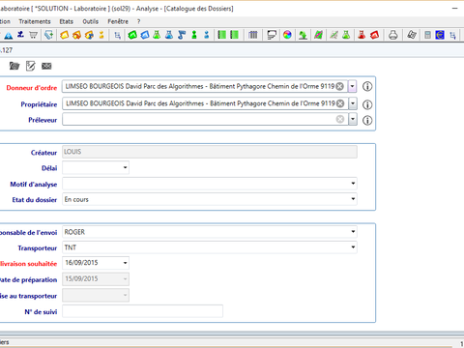Click the blue flag-shaped toolbar icon
This screenshot has width=464, height=348.
click(x=182, y=35)
